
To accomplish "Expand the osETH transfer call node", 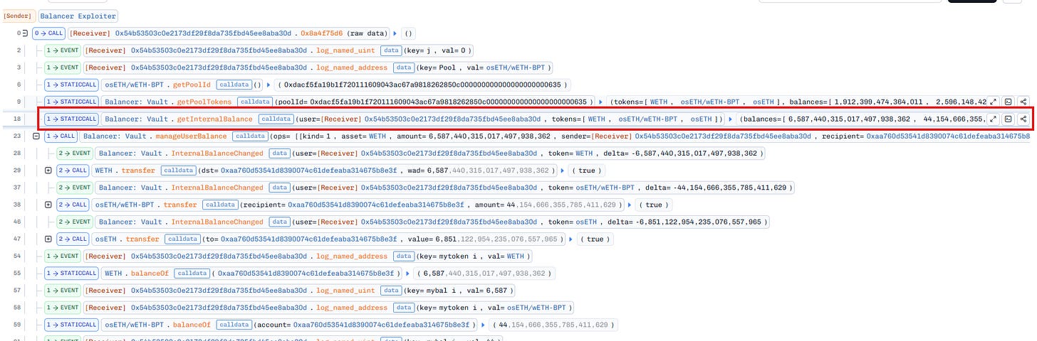I will click(48, 239).
